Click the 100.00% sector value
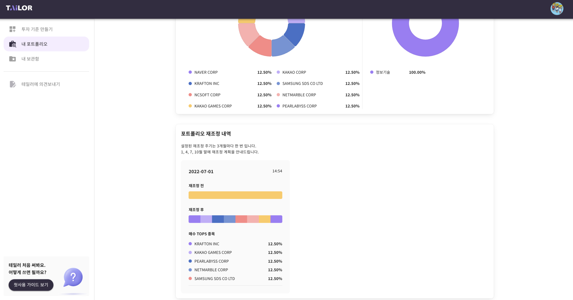Image resolution: width=573 pixels, height=300 pixels. (x=417, y=72)
